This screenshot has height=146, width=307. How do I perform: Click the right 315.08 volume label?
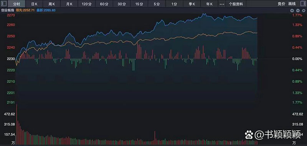pos(298,124)
